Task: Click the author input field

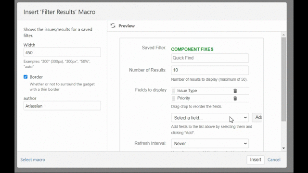Action: point(62,106)
